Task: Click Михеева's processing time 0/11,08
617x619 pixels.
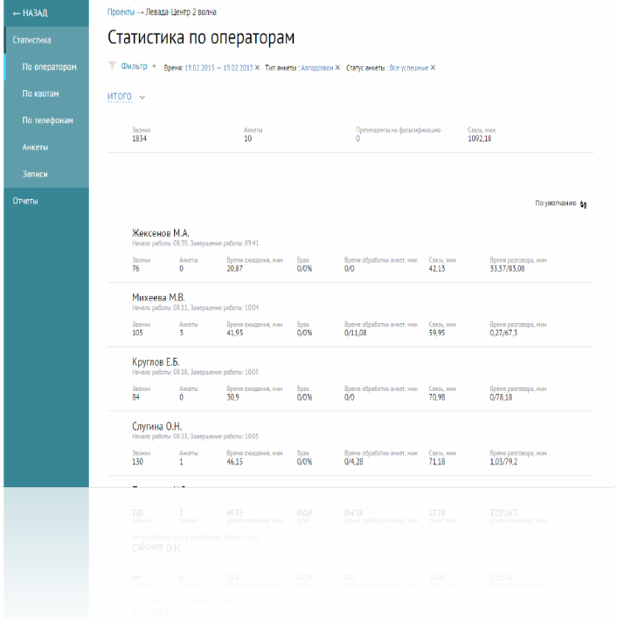Action: 356,333
